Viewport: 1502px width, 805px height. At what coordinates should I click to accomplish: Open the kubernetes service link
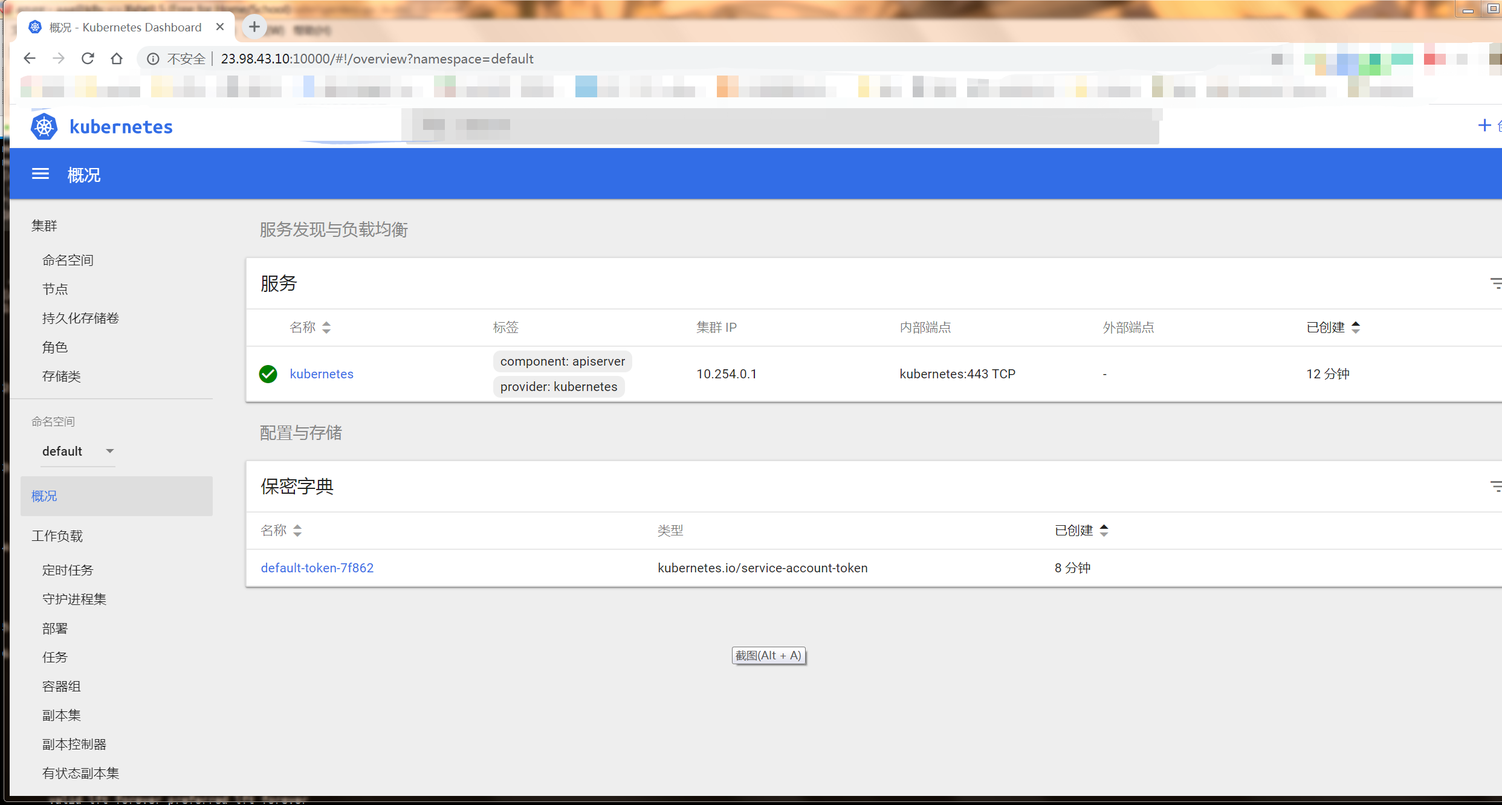coord(322,374)
